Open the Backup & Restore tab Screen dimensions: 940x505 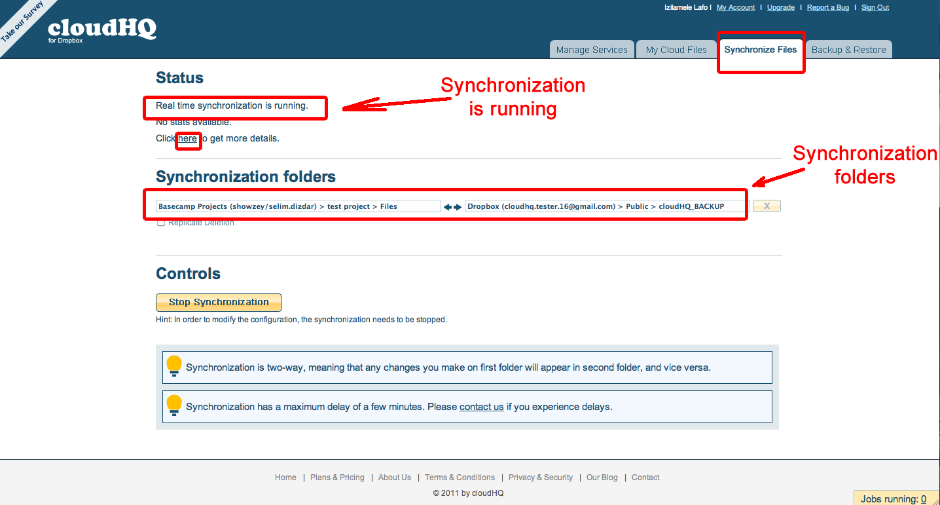848,50
